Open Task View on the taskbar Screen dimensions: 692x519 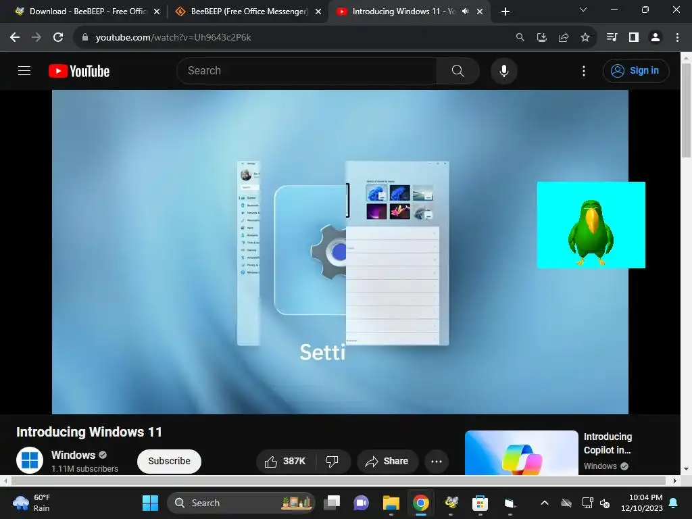coord(332,503)
